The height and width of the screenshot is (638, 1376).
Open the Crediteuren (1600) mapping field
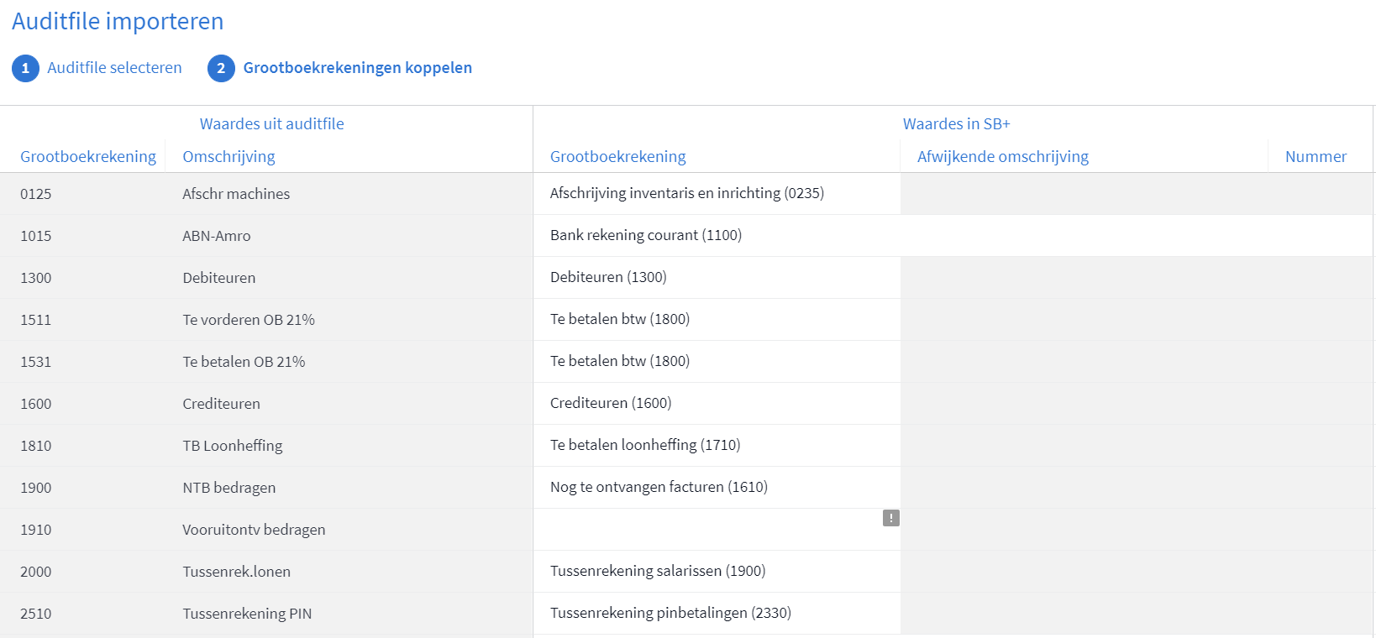point(717,403)
